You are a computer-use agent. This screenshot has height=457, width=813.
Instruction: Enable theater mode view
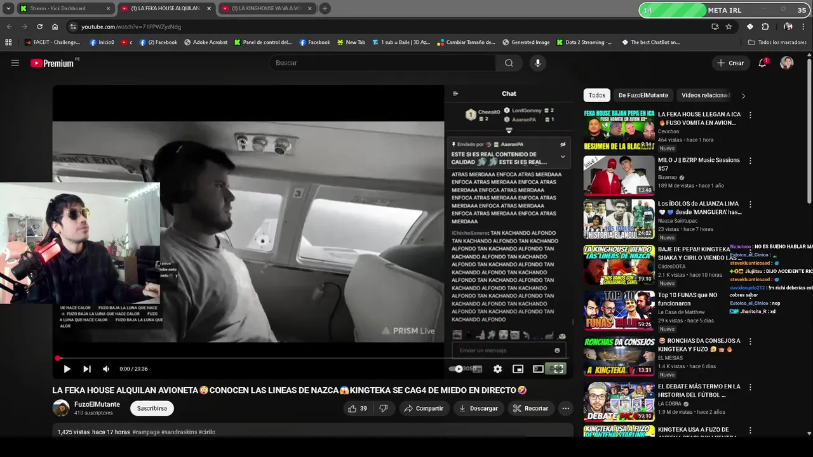point(538,369)
